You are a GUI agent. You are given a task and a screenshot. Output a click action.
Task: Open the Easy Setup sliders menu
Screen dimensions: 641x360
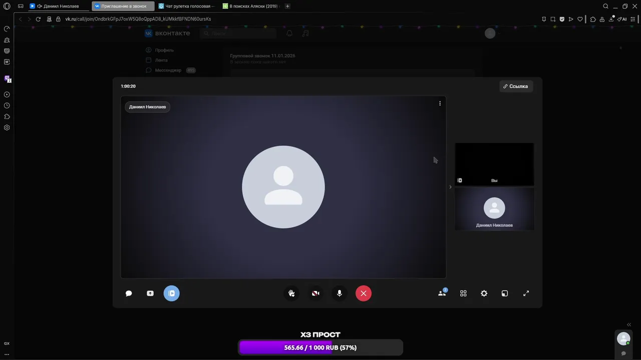pyautogui.click(x=634, y=19)
